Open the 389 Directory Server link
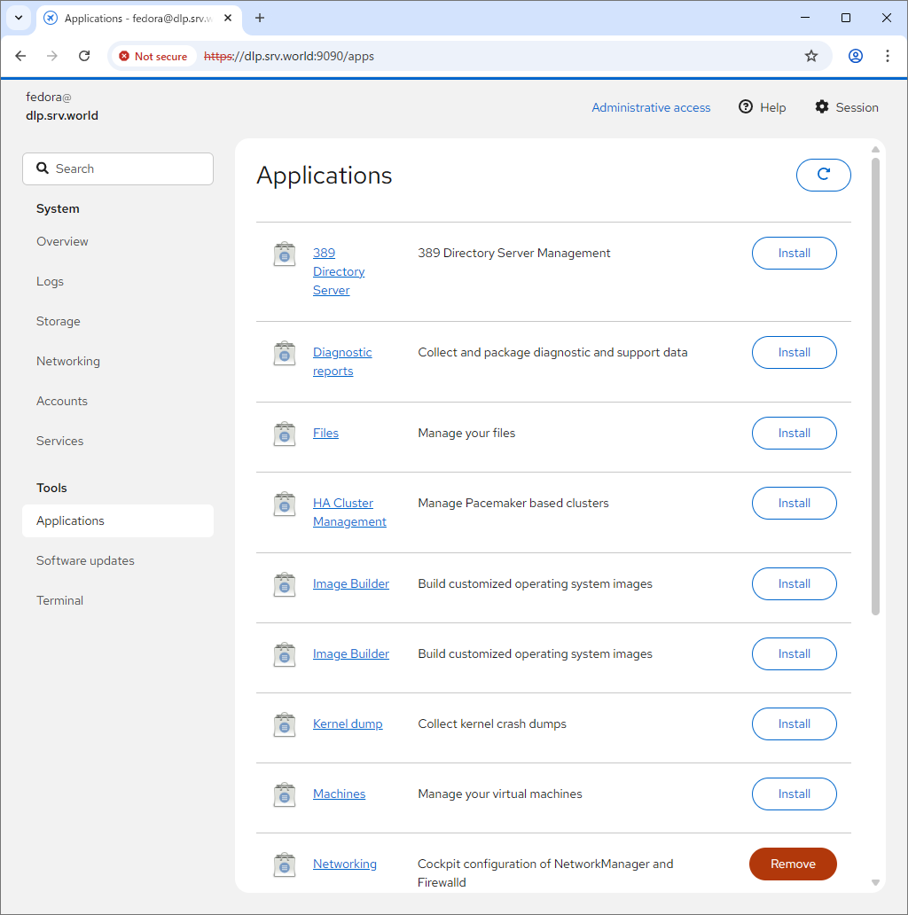Viewport: 908px width, 915px height. click(339, 271)
